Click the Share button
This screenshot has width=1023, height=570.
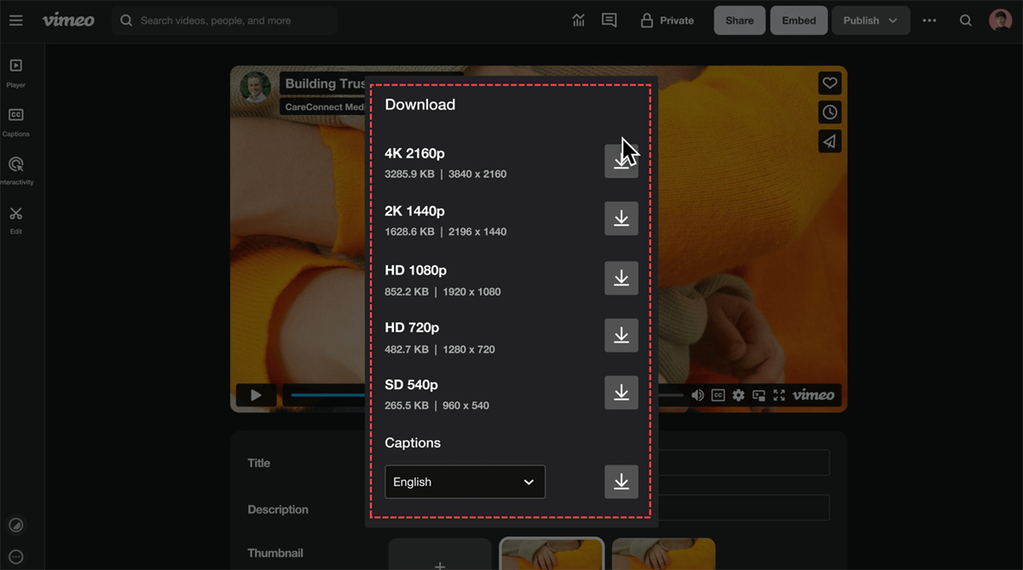click(x=739, y=20)
